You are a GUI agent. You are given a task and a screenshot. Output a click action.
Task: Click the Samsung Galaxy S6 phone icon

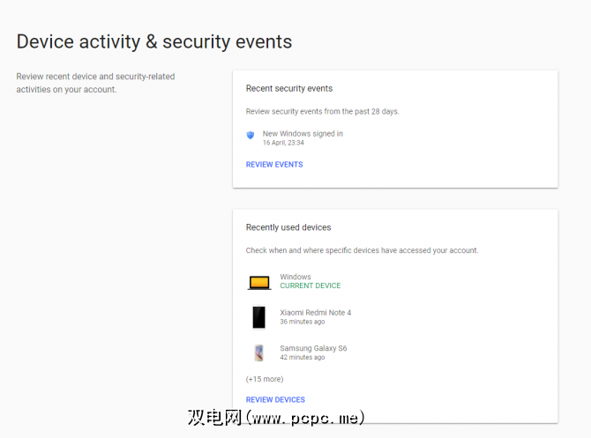258,353
